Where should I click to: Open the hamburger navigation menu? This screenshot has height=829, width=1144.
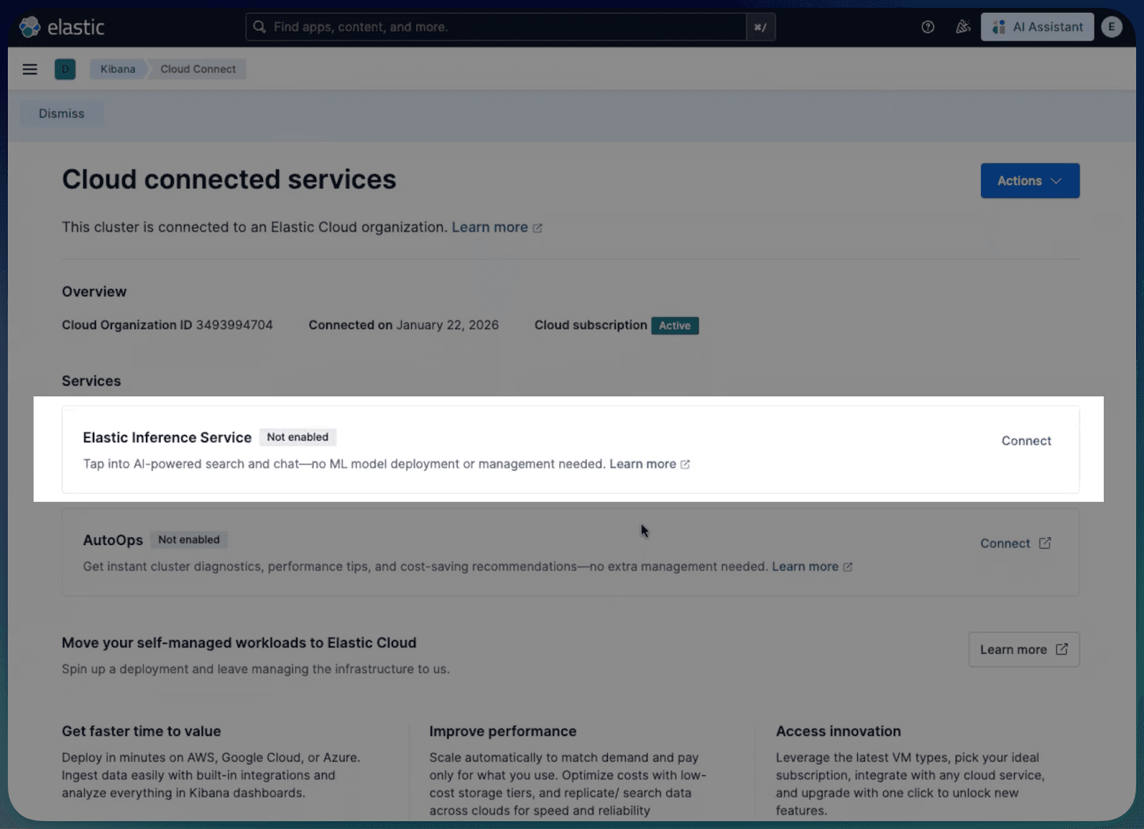[29, 69]
